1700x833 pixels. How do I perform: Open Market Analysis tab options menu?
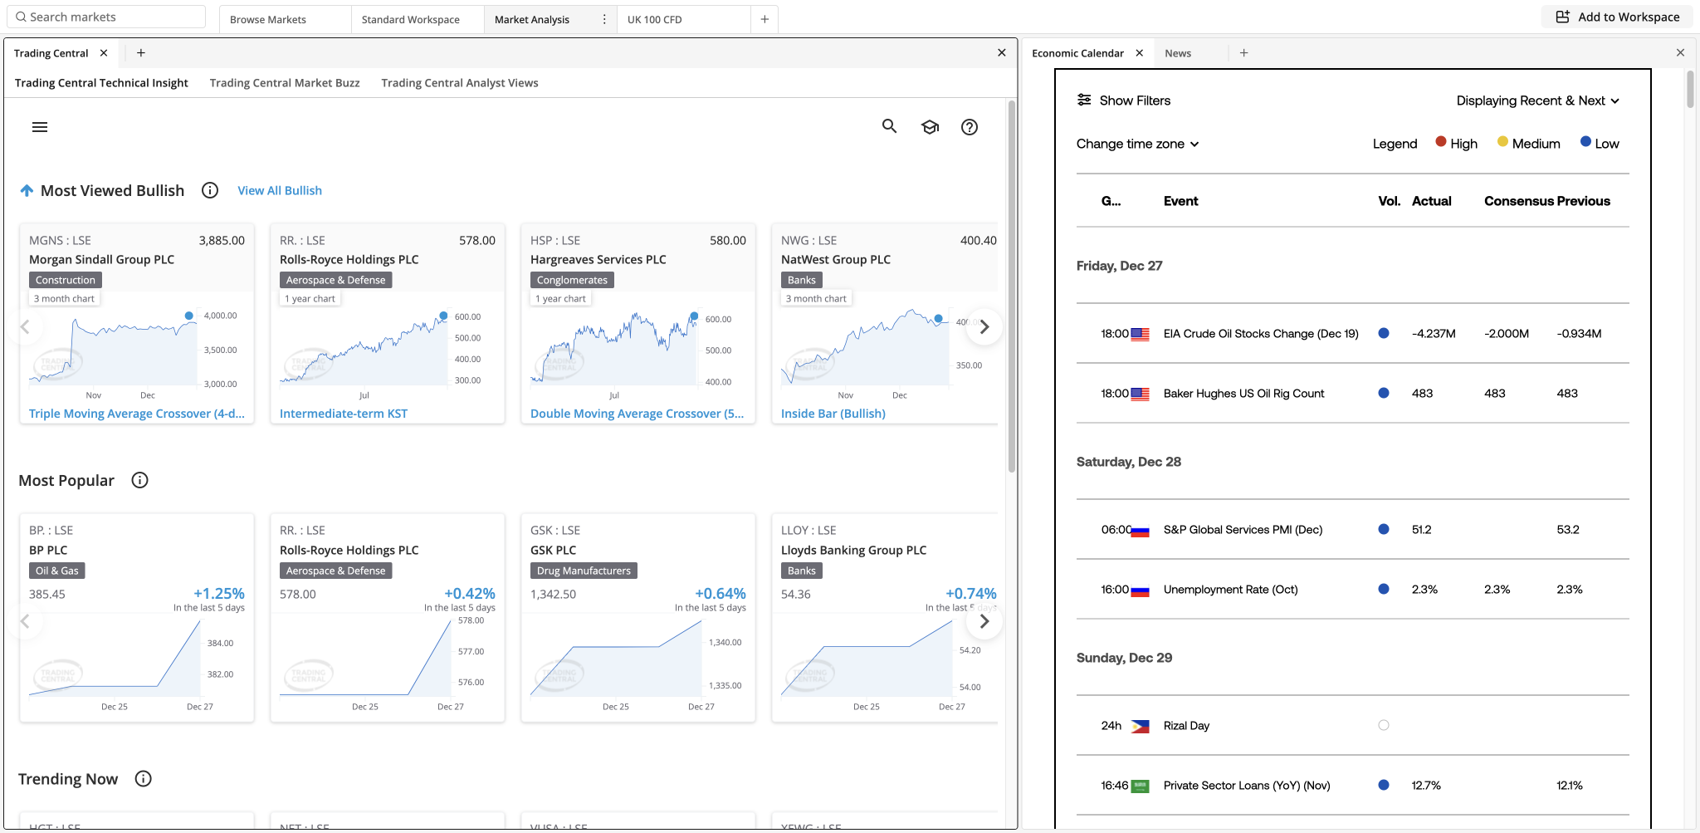click(604, 19)
